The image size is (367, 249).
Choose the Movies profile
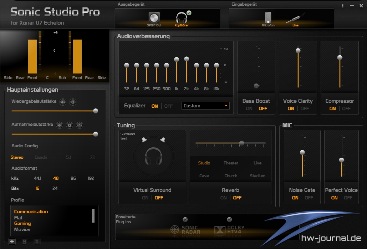click(x=22, y=229)
